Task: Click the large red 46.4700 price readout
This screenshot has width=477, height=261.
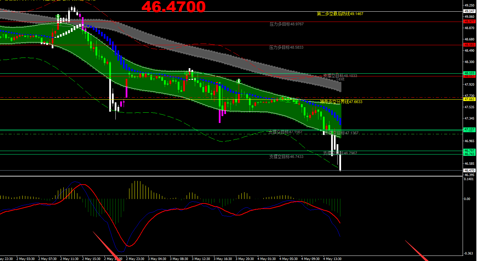Action: [174, 7]
